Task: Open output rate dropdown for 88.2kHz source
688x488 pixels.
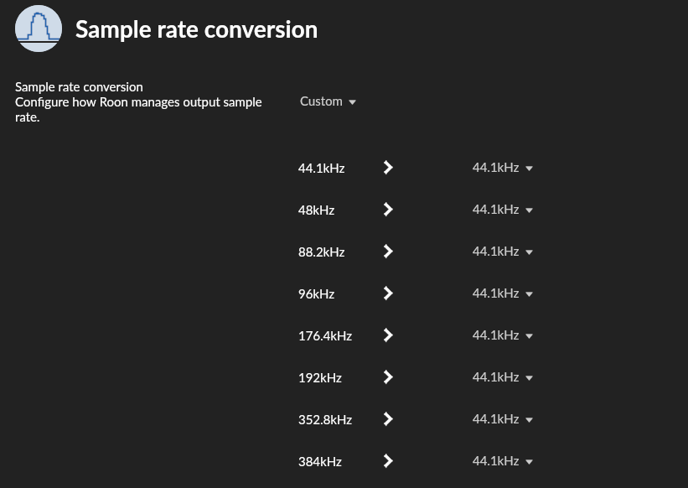Action: coord(502,252)
